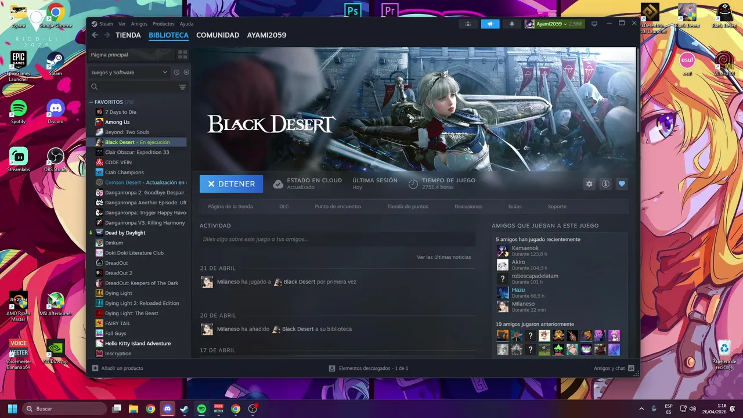
Task: Open the Steam menu
Action: [102, 24]
